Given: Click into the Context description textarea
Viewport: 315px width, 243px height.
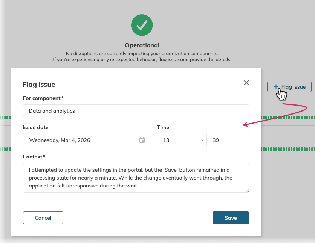Looking at the screenshot, I should [136, 178].
